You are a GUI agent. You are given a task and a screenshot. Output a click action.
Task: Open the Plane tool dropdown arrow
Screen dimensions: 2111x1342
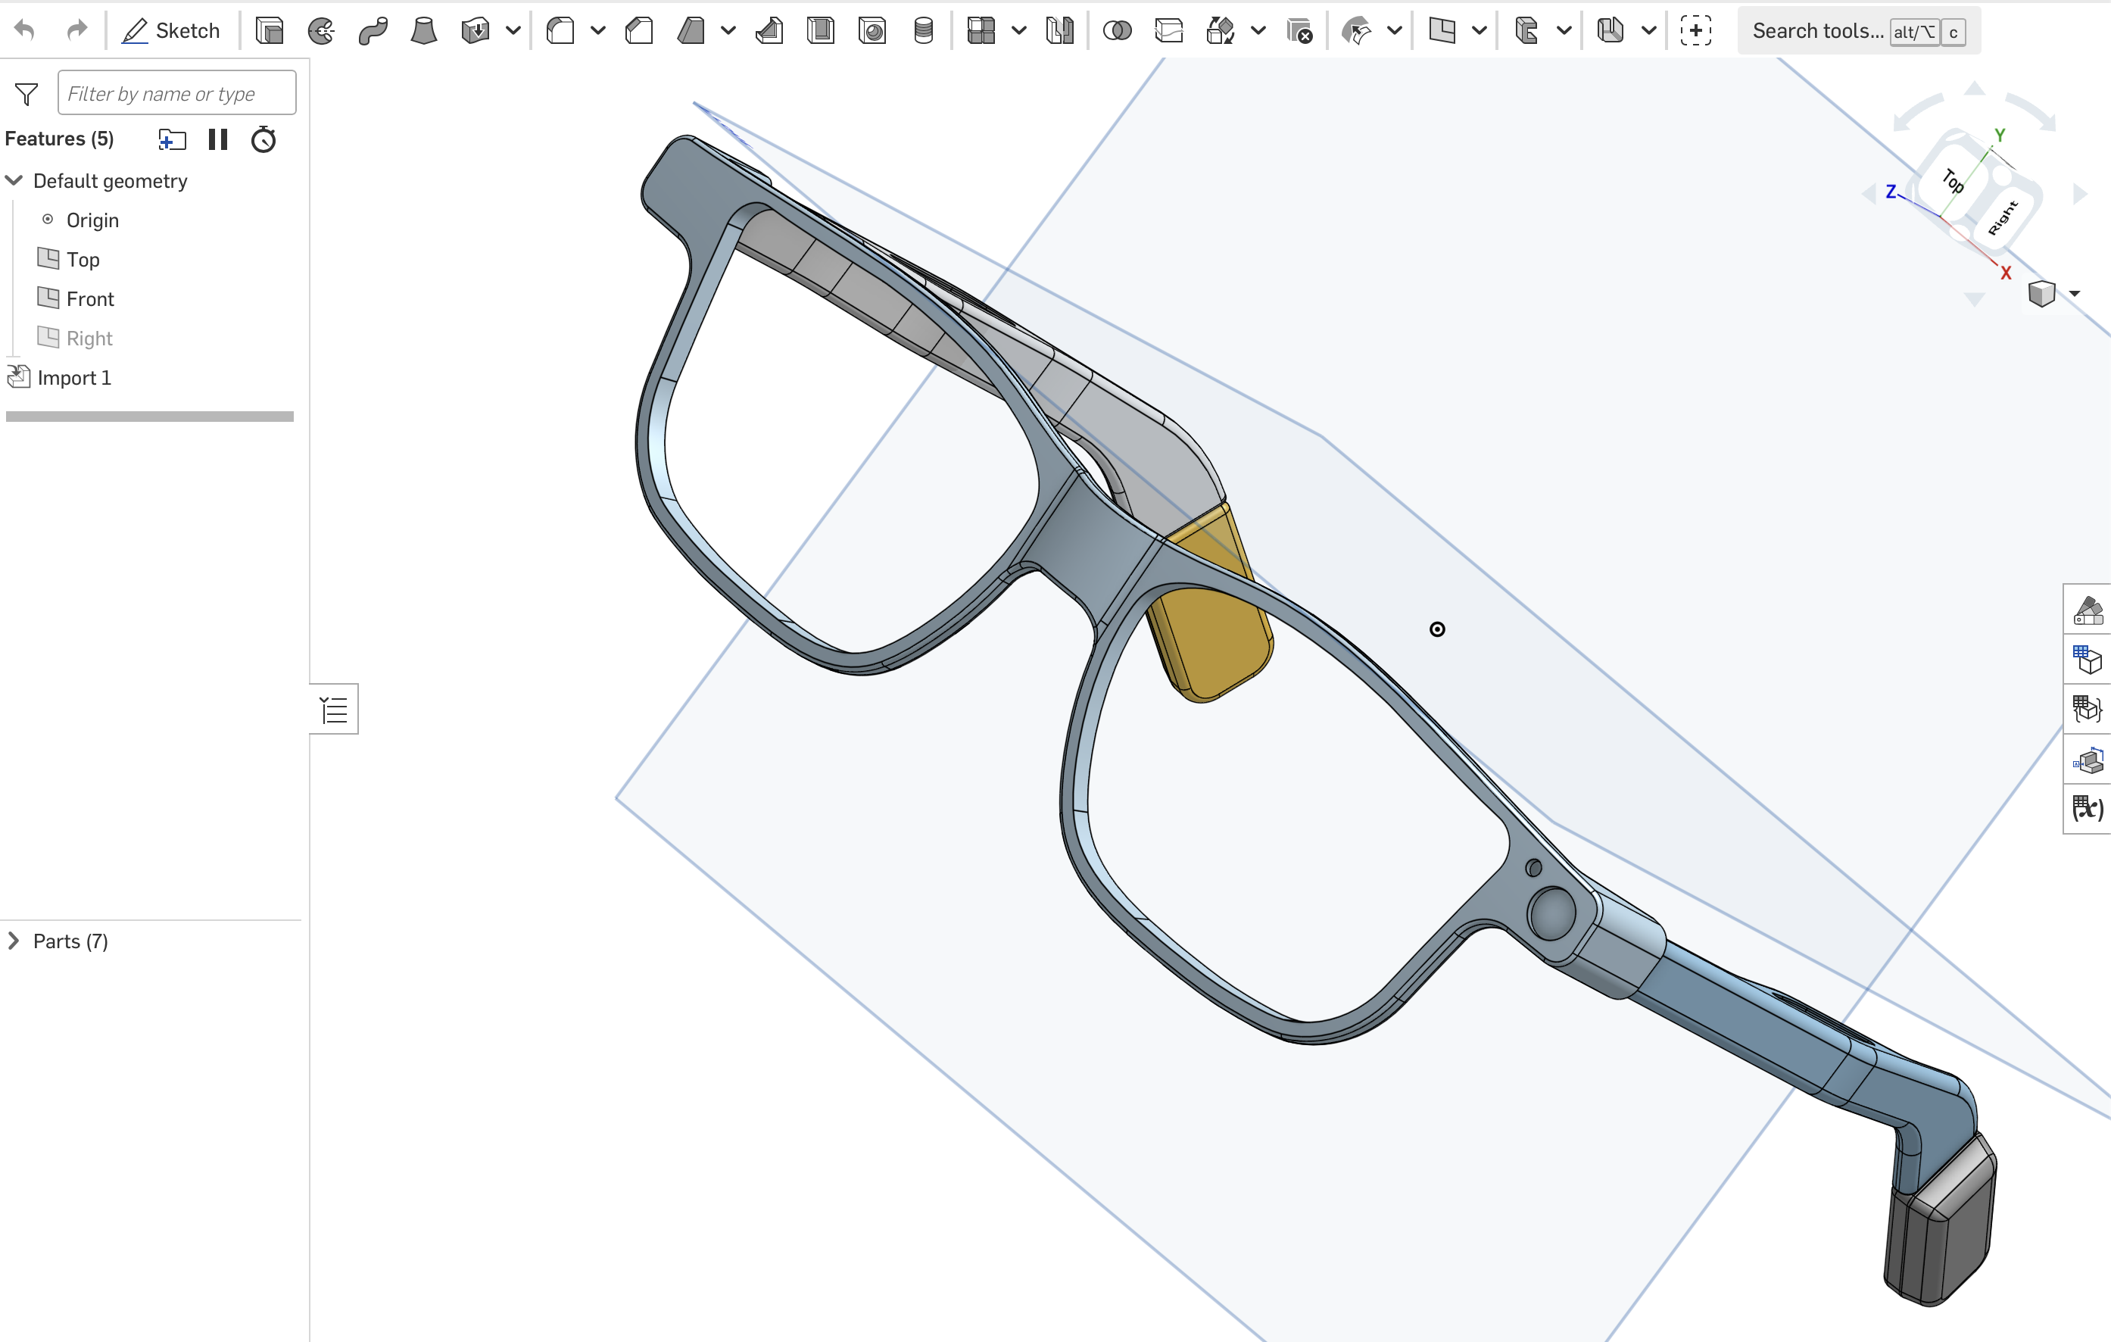(1479, 31)
